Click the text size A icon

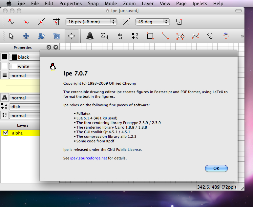point(5,97)
